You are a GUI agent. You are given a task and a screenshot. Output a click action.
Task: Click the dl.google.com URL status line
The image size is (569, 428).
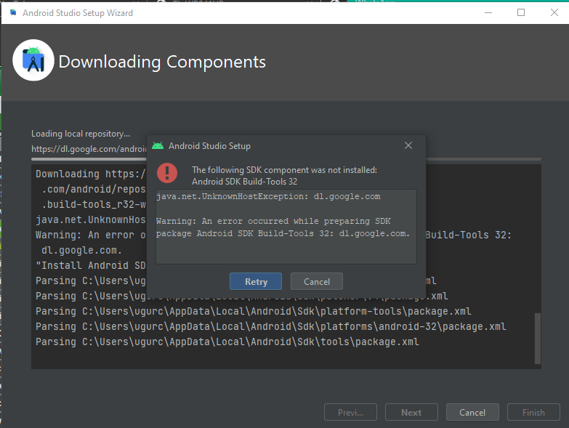click(x=89, y=149)
